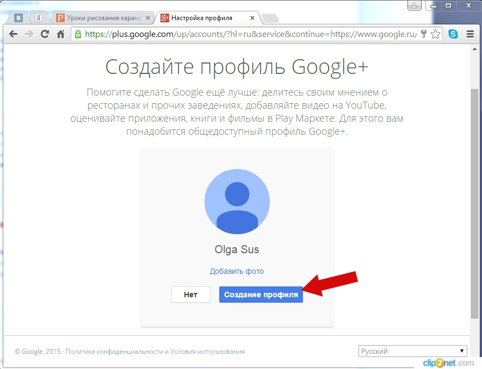Image resolution: width=482 pixels, height=369 pixels.
Task: Click the green padlock security icon
Action: point(78,34)
